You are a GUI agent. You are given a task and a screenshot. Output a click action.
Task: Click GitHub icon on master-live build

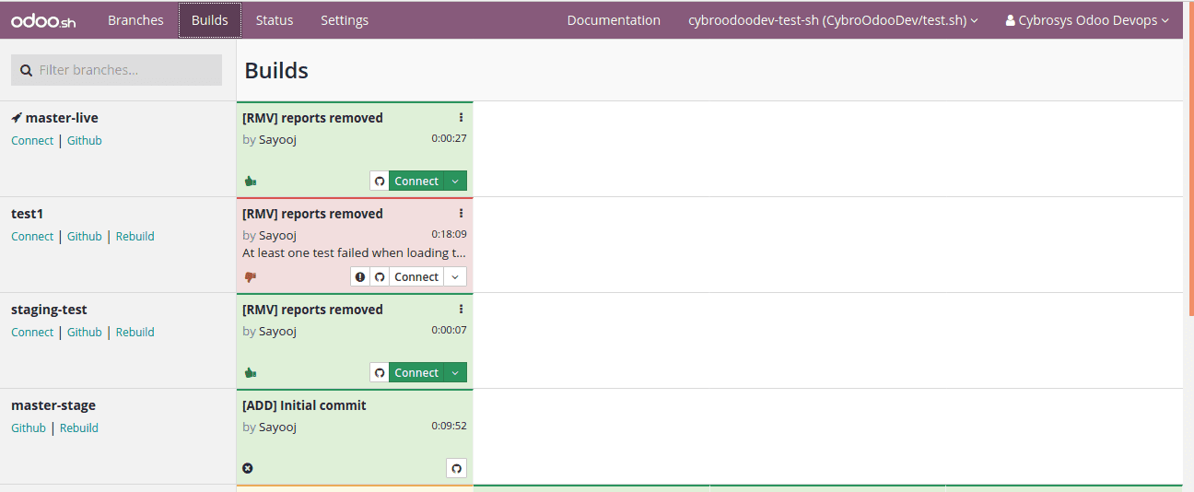click(x=380, y=182)
